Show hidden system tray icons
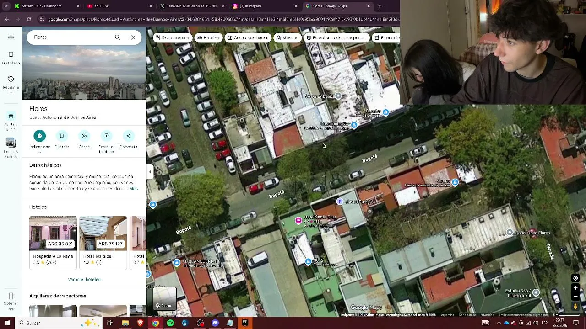Viewport: 586px width, 329px height. click(x=499, y=323)
